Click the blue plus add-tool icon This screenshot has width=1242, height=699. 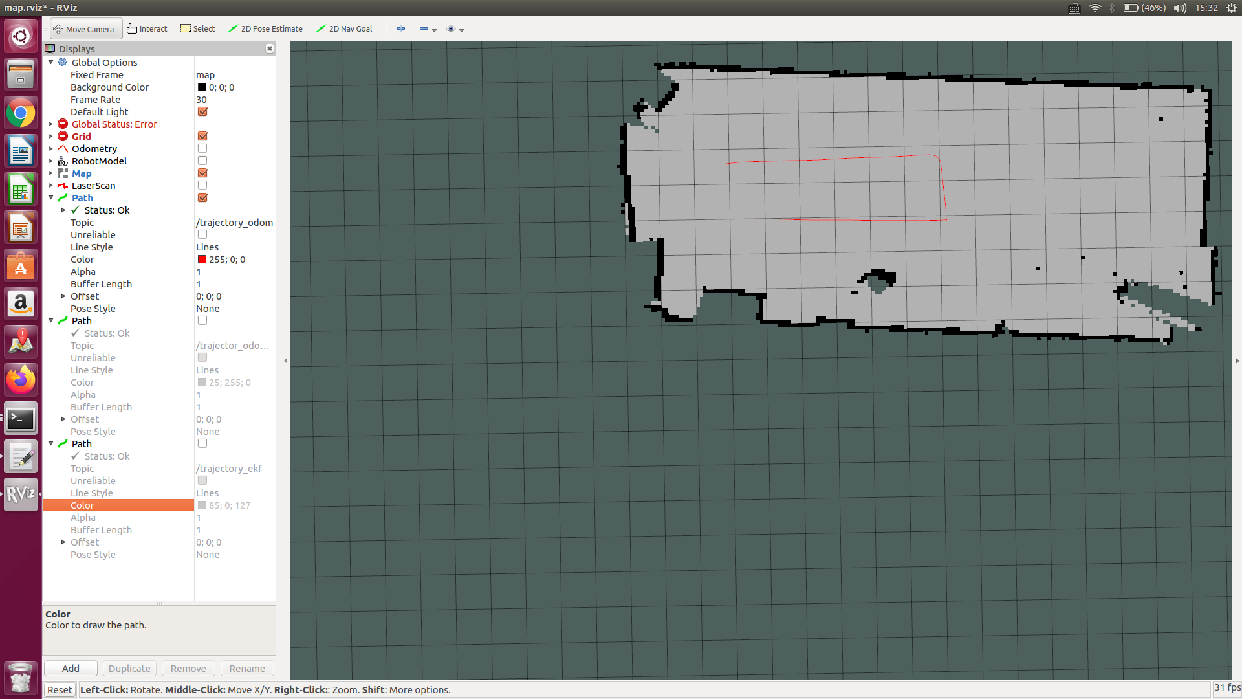pyautogui.click(x=401, y=29)
